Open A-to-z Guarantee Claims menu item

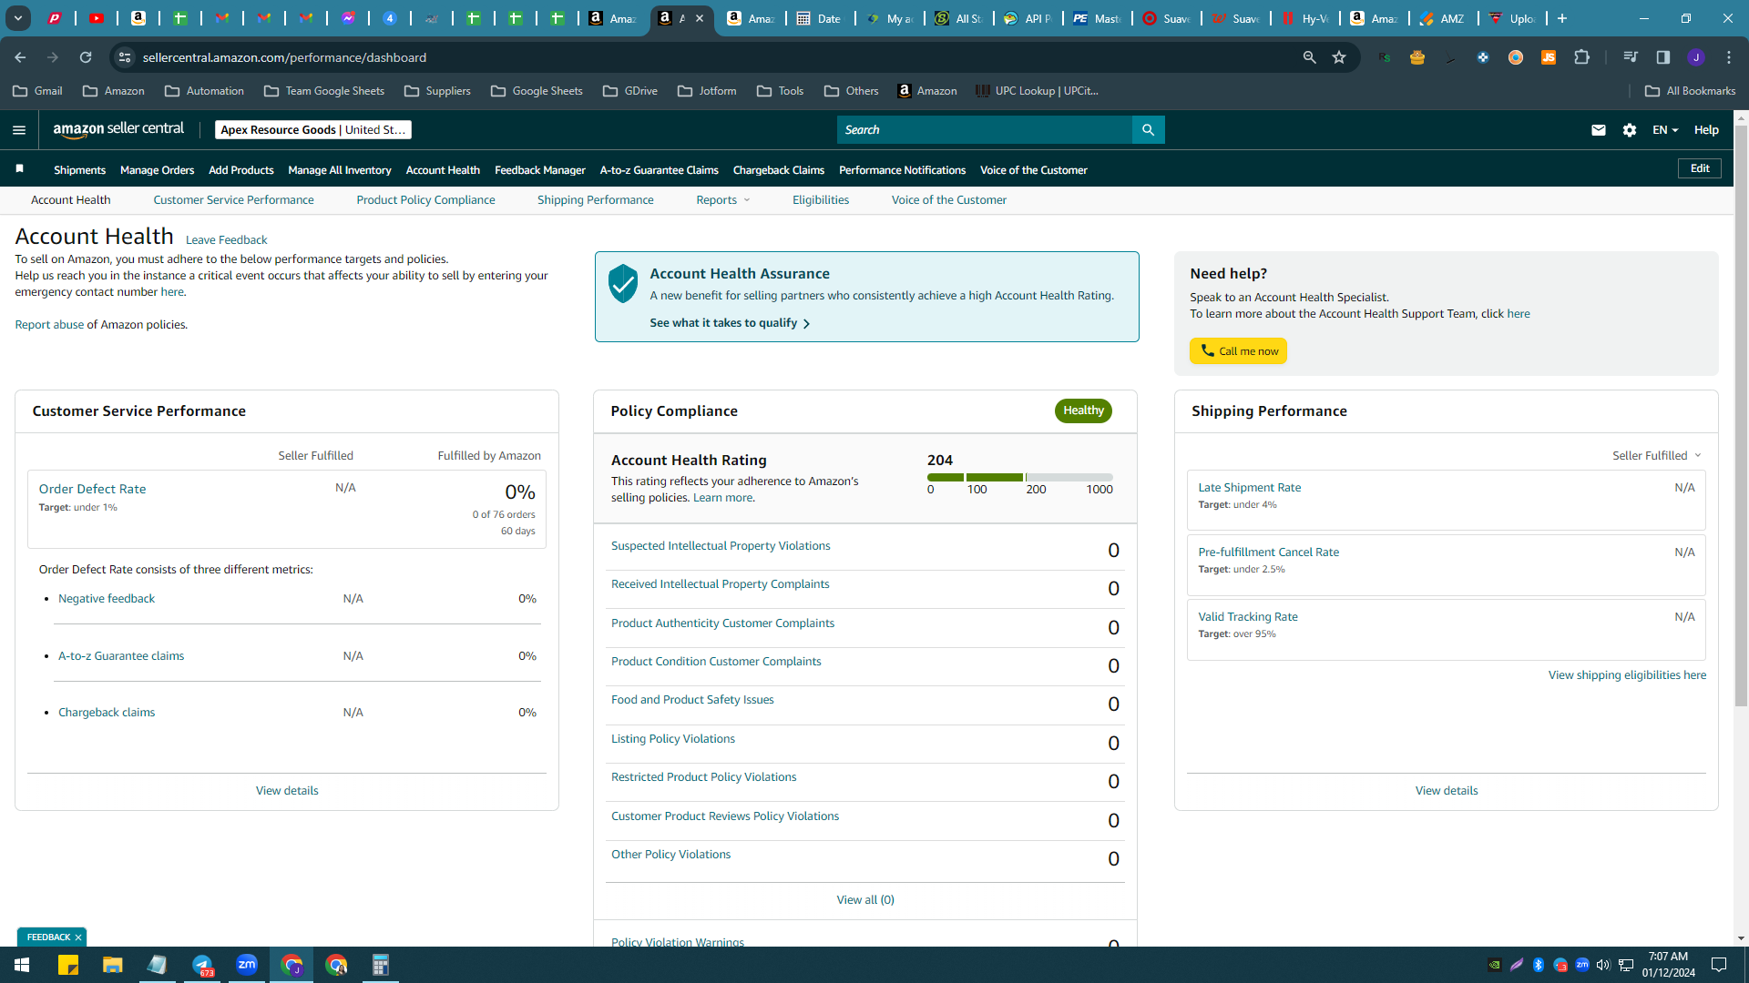(x=659, y=170)
